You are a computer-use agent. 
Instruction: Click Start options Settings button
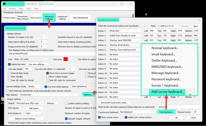click(88, 95)
